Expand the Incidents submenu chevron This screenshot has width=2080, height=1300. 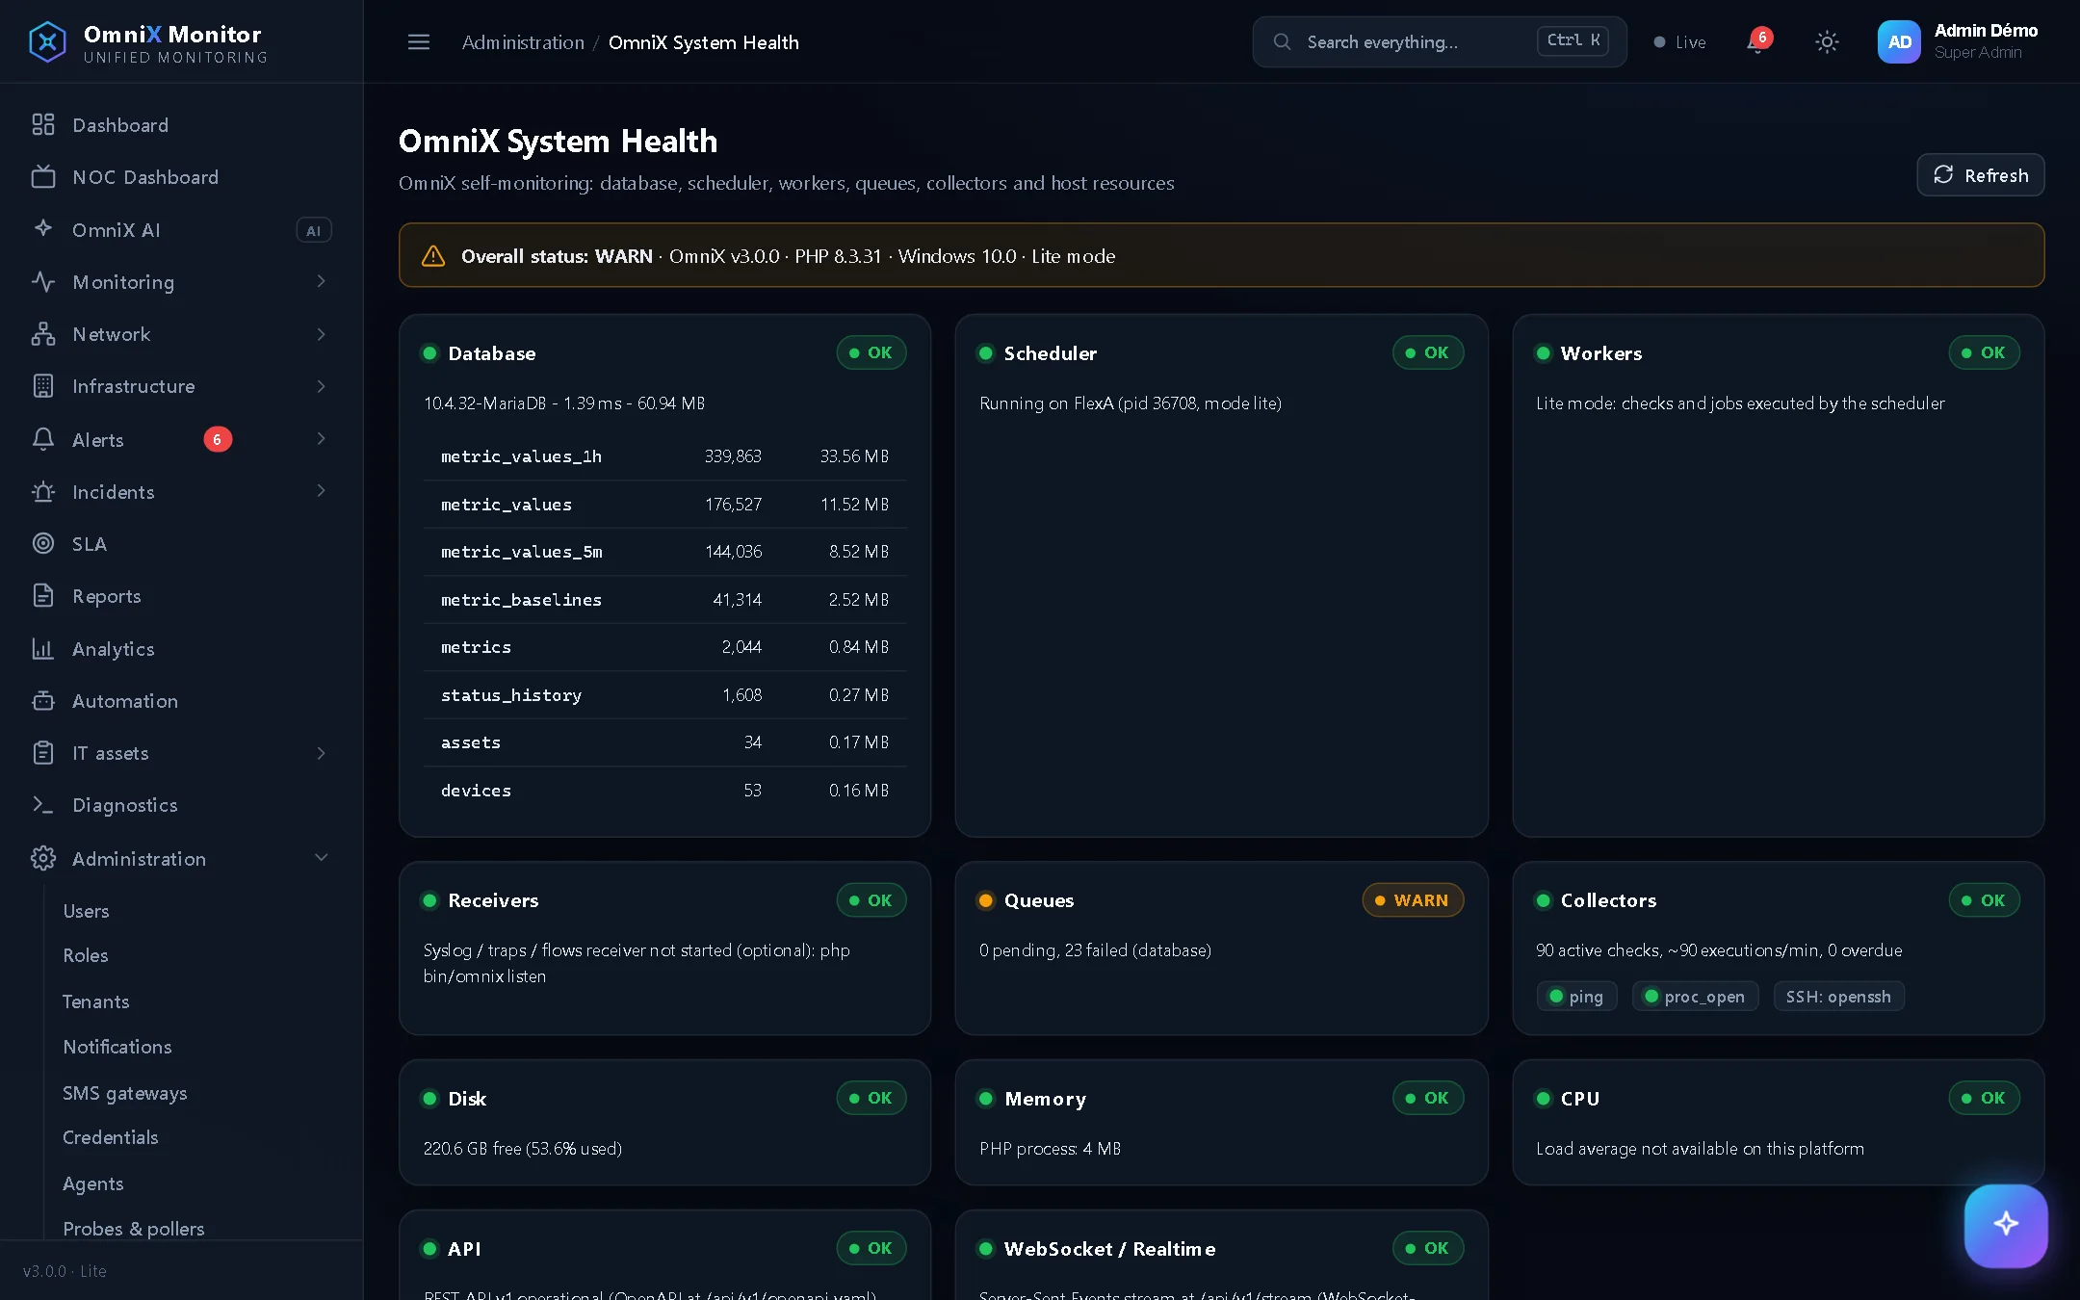coord(321,491)
